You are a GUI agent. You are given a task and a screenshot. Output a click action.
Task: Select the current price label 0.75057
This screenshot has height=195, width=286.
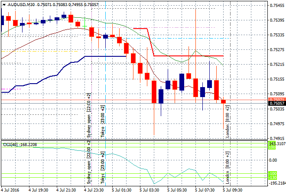click(x=276, y=104)
